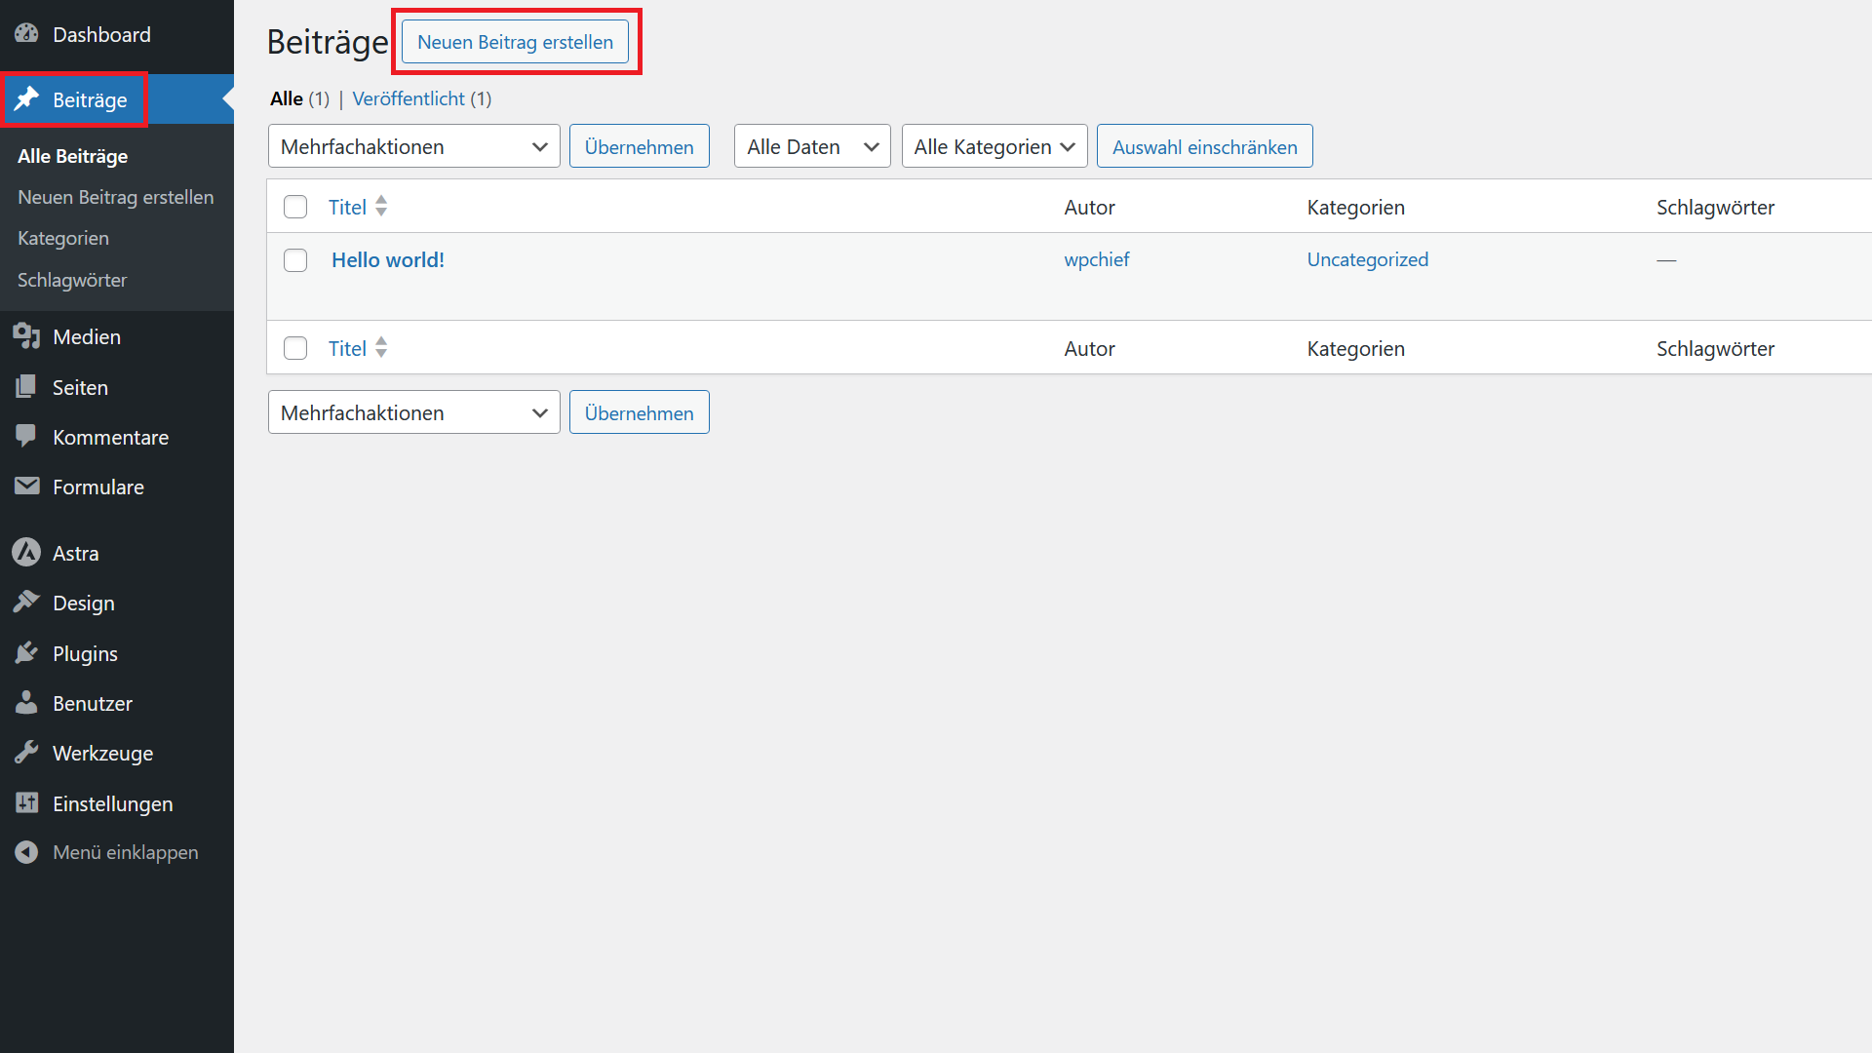1872x1053 pixels.
Task: Check the box for Hello world! post
Action: 295,260
